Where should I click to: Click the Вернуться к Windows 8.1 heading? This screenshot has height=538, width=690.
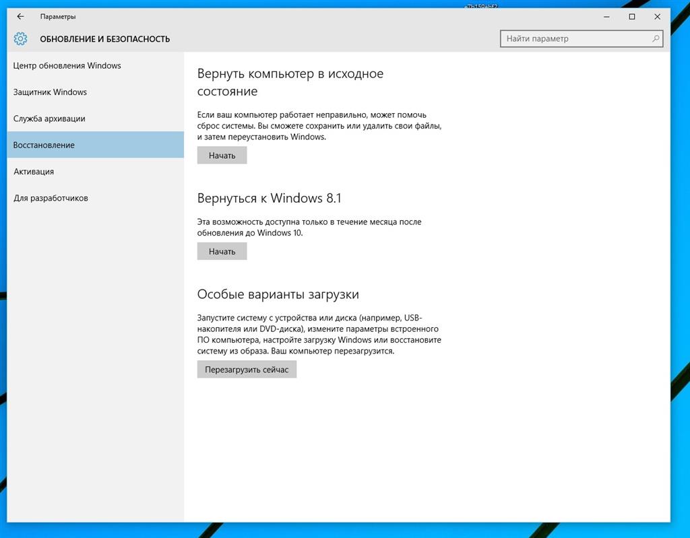pos(270,198)
